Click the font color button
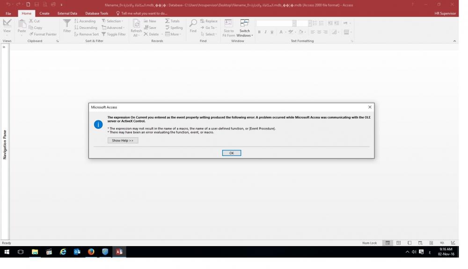This screenshot has height=269, width=468. click(281, 32)
